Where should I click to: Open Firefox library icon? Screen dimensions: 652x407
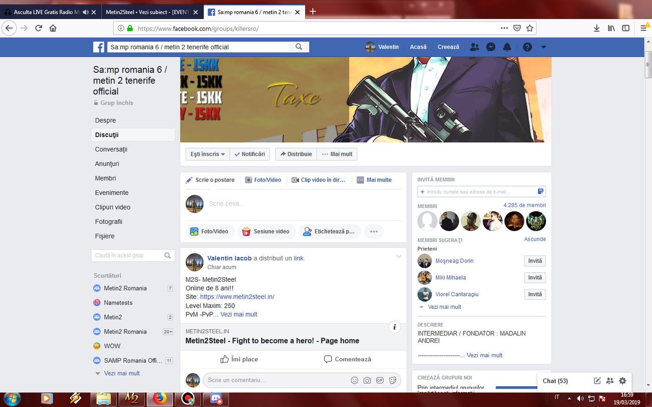pos(611,28)
